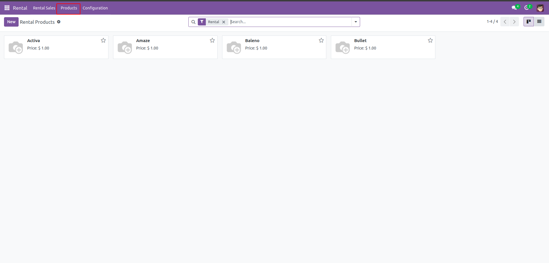Click the Rental Products breadcrumb title
The width and height of the screenshot is (549, 263).
37,22
